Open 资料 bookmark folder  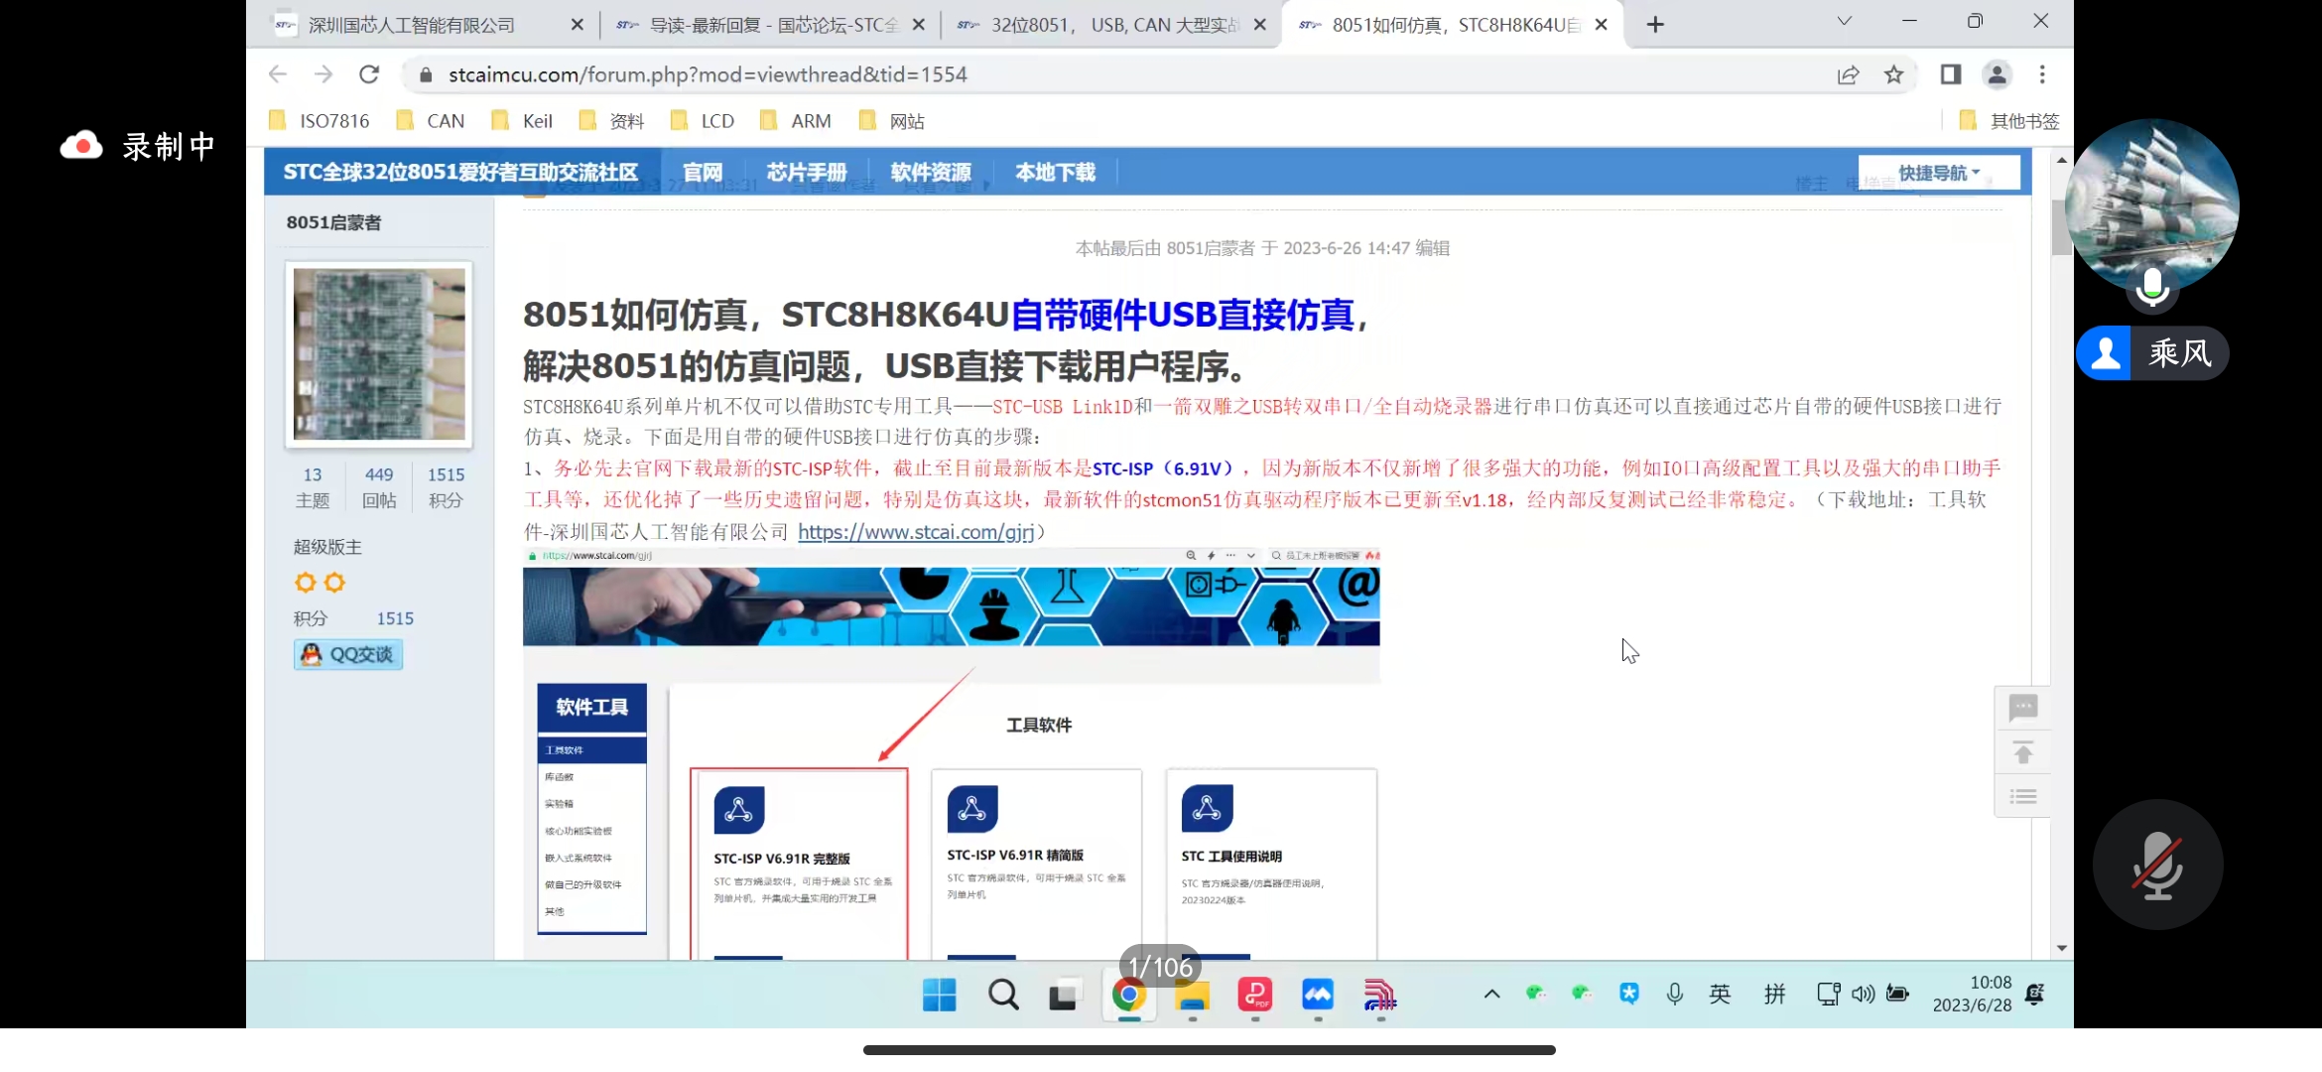coord(612,121)
